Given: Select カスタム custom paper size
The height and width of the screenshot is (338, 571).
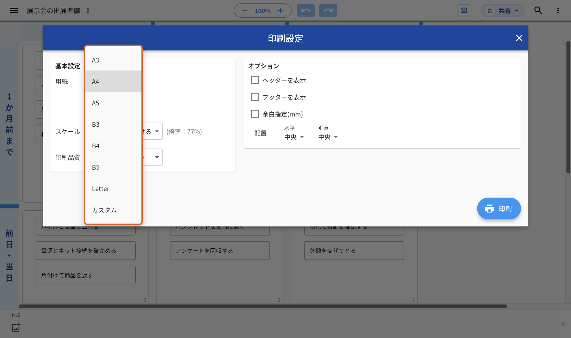Looking at the screenshot, I should (x=113, y=210).
